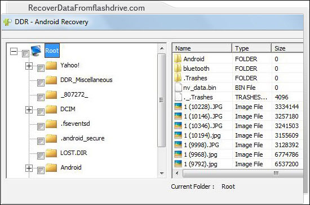Click the nv_data.bin file icon
This screenshot has height=205, width=310.
[178, 87]
